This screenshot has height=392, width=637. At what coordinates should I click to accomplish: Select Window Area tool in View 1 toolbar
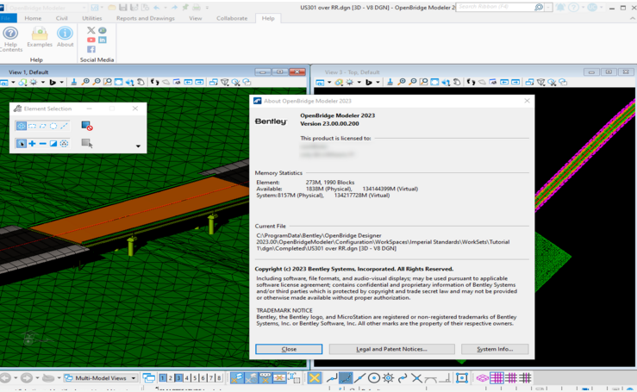(x=107, y=82)
